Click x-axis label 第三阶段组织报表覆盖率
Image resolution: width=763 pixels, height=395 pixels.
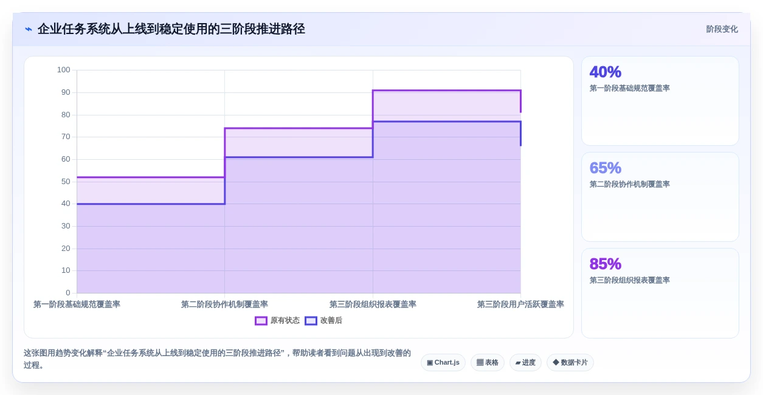[x=373, y=304]
